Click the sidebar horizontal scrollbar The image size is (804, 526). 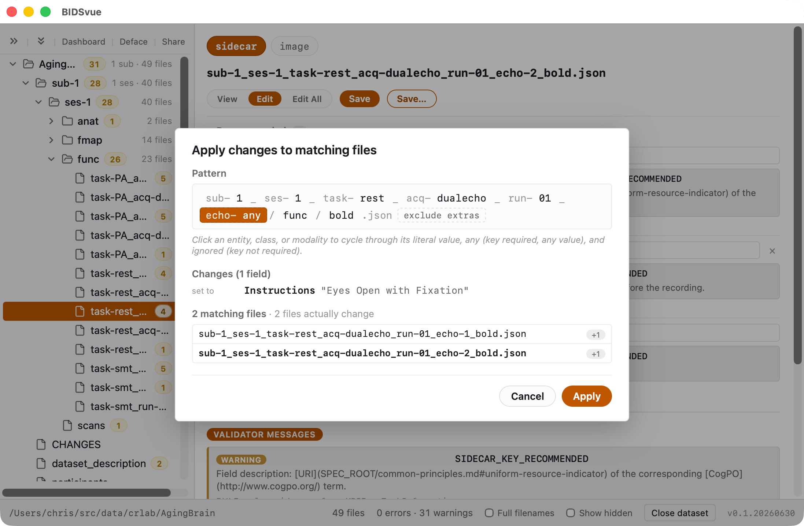point(86,492)
